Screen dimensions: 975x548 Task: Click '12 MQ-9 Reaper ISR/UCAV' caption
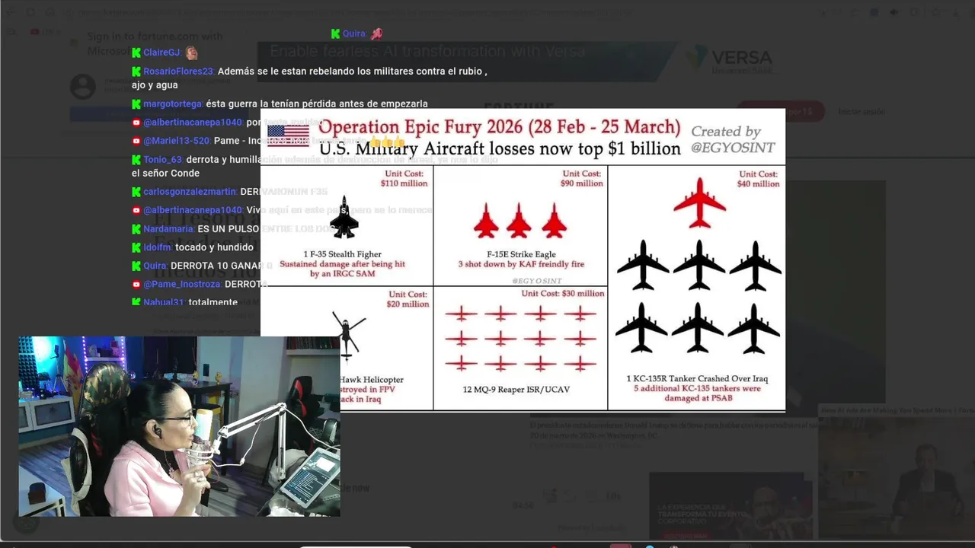(516, 390)
